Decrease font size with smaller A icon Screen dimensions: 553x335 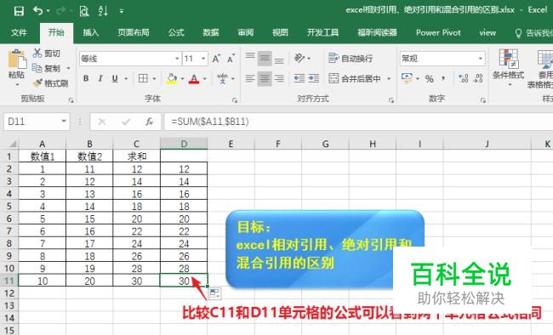(x=231, y=59)
